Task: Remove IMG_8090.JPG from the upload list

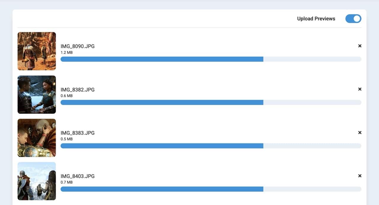Action: (360, 46)
